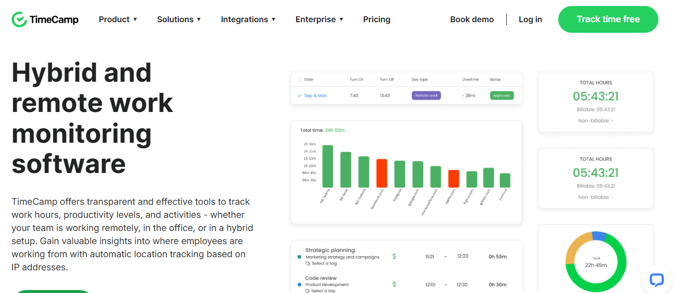Click the 12:01 start time

point(430,285)
